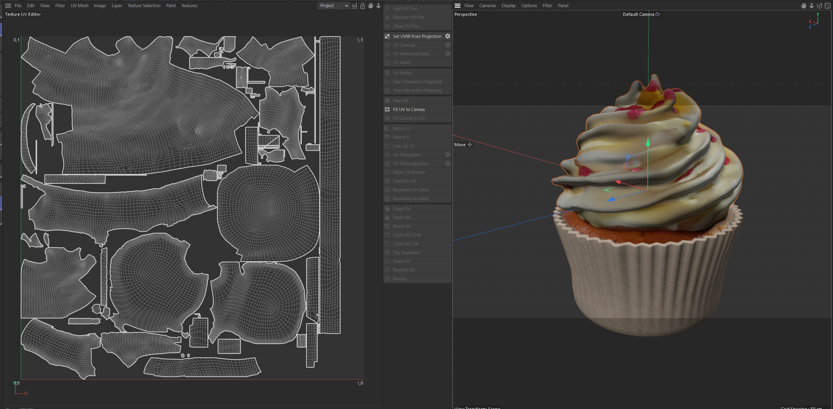This screenshot has width=833, height=409.
Task: Toggle the viewport maximize layout icon
Action: click(x=827, y=6)
